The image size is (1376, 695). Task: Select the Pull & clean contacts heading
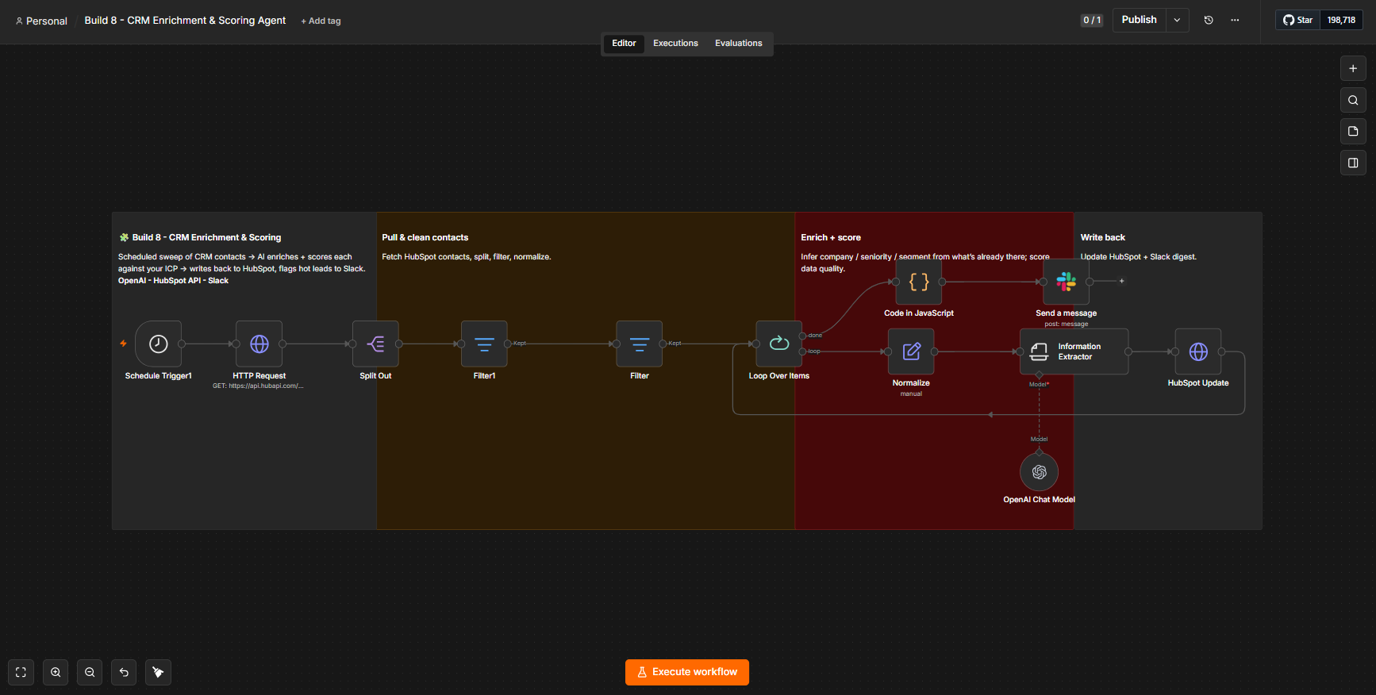point(425,237)
